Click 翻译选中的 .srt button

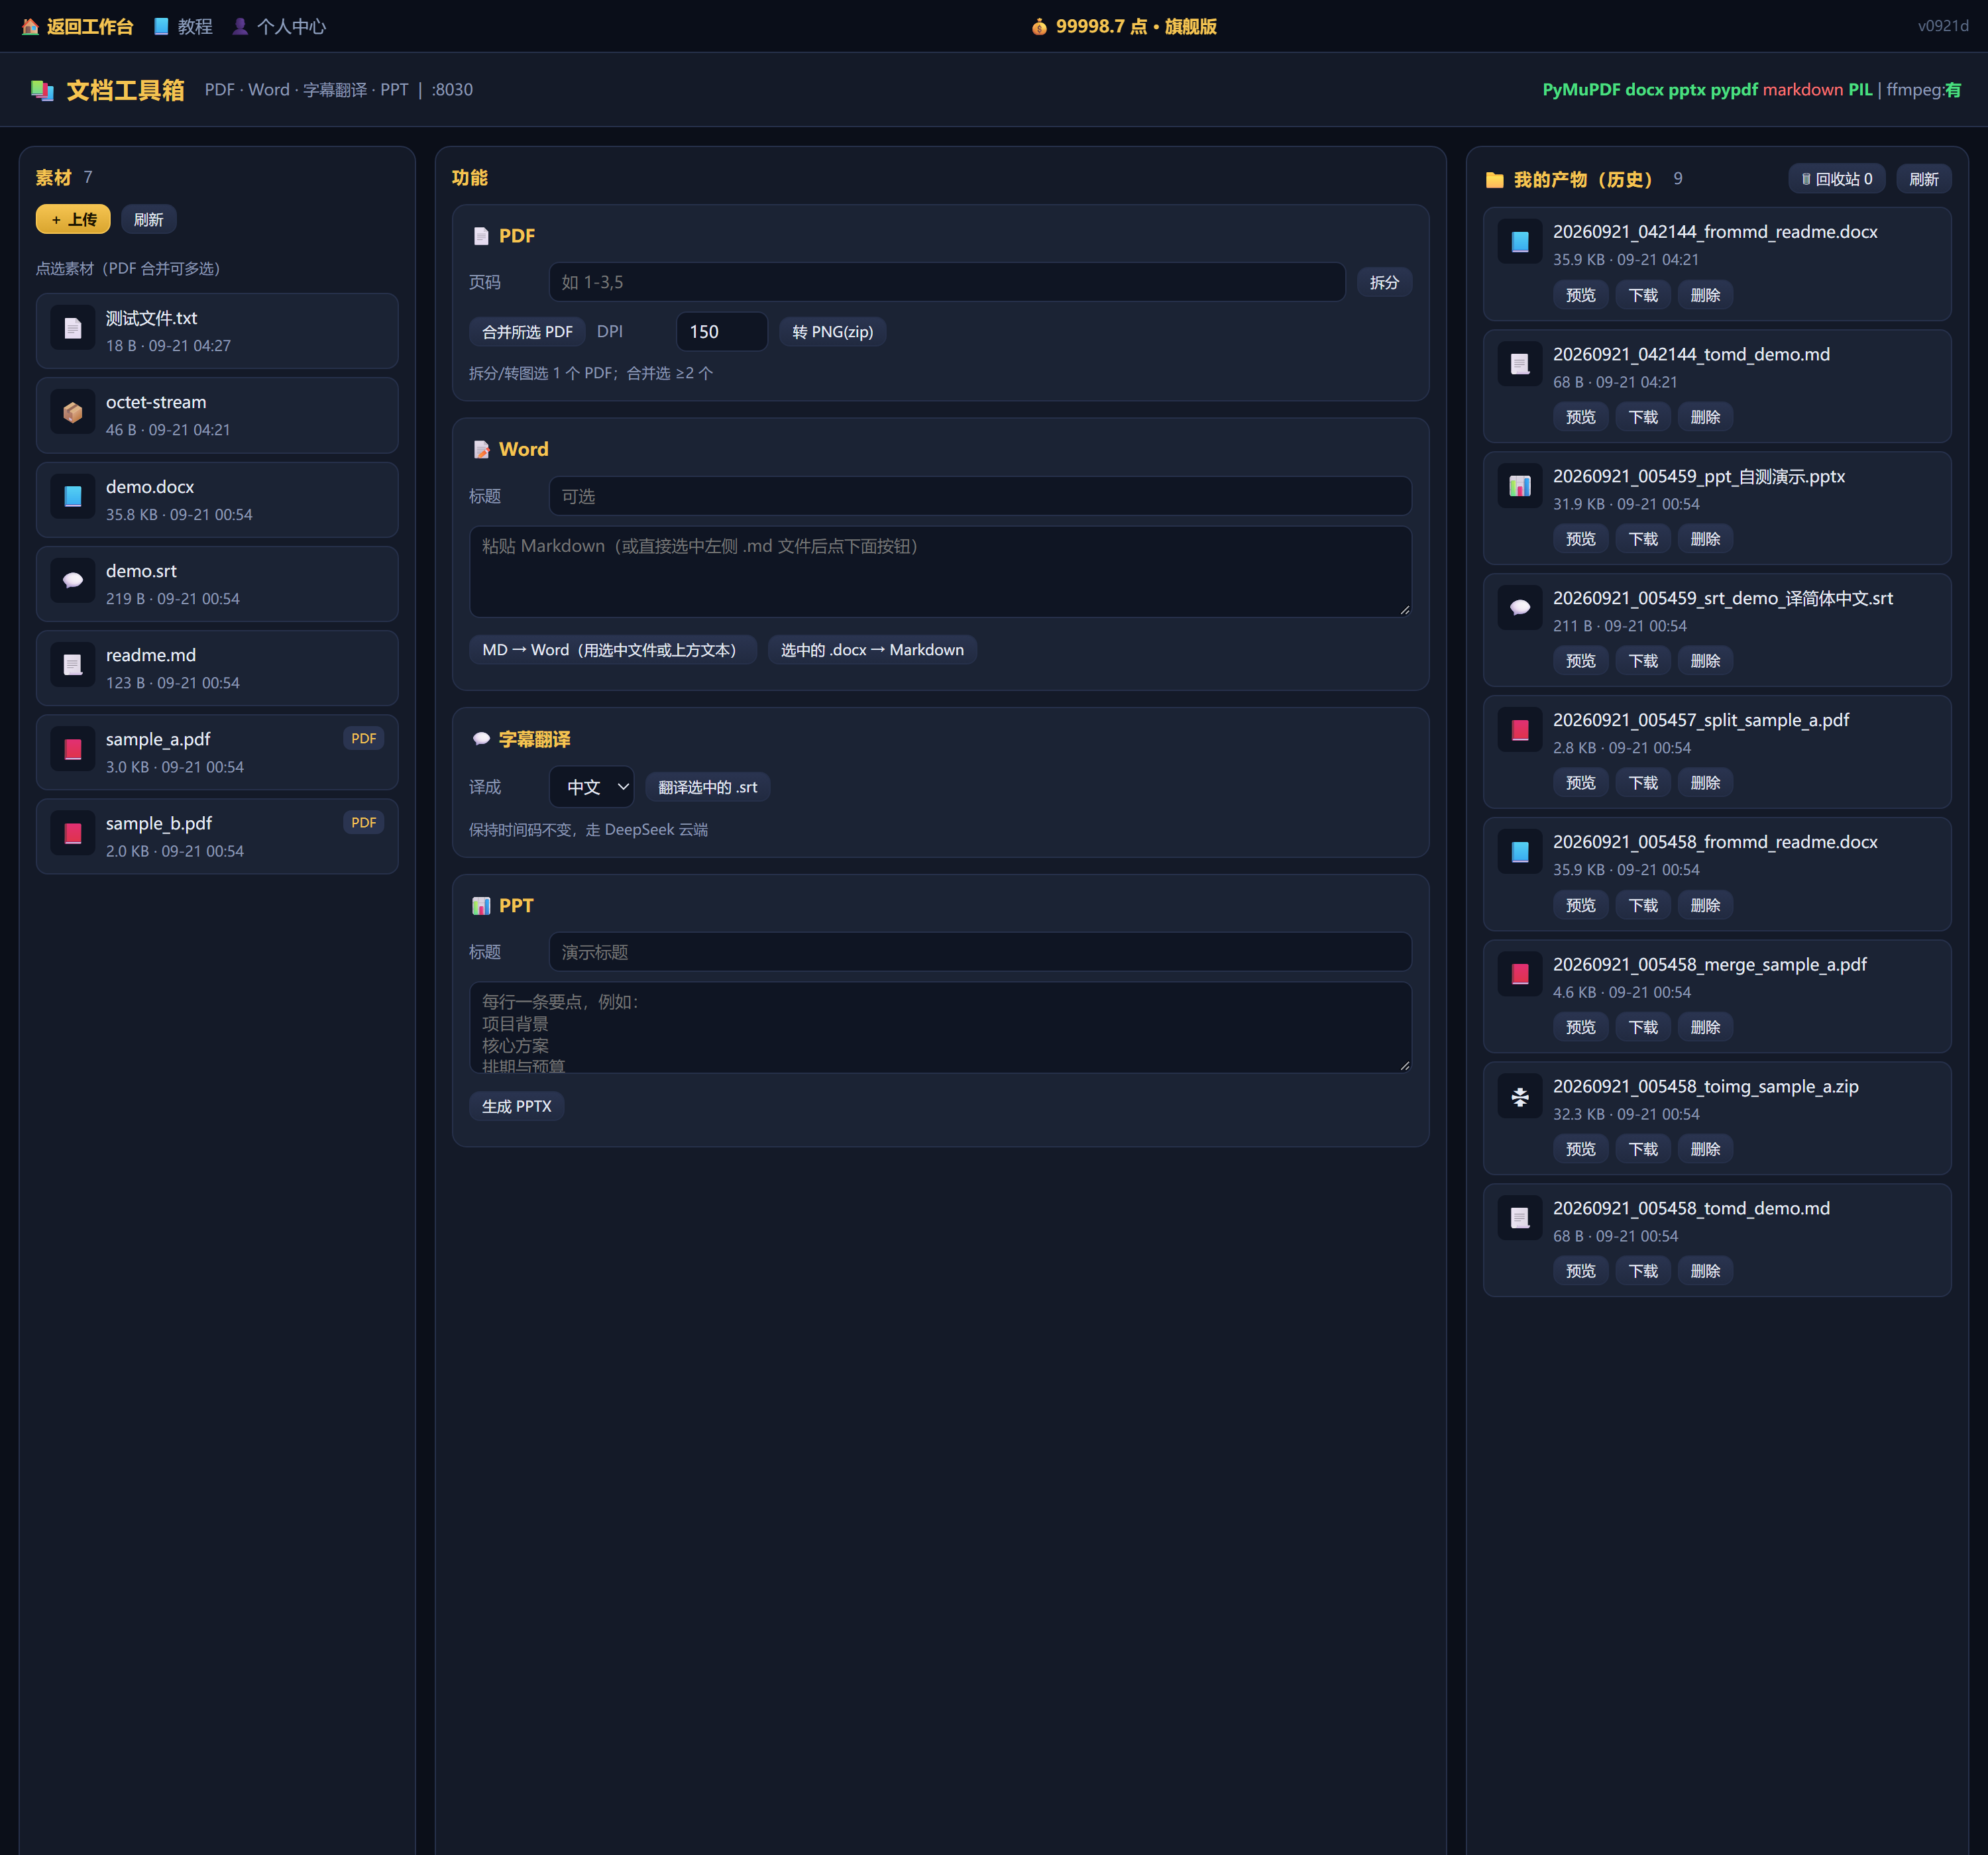click(x=707, y=787)
